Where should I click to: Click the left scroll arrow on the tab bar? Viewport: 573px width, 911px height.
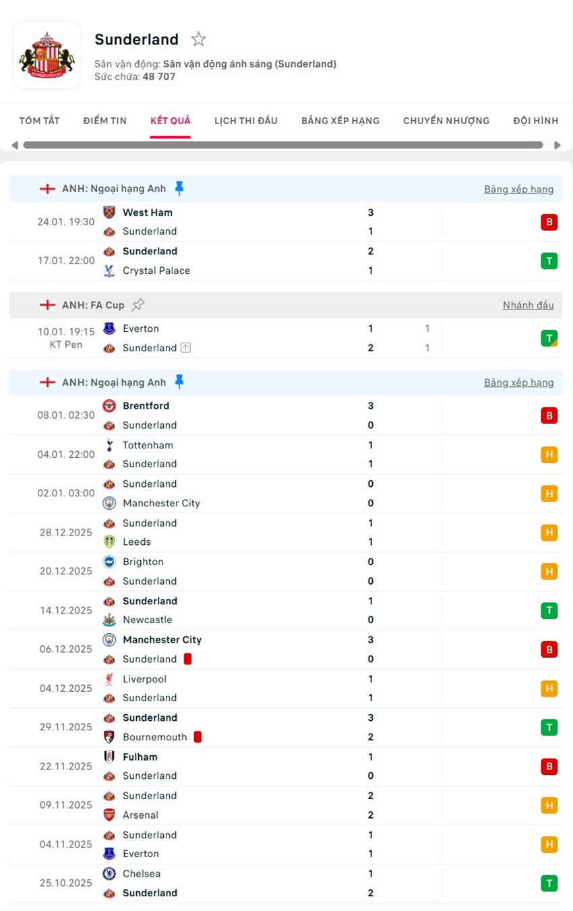(x=15, y=144)
